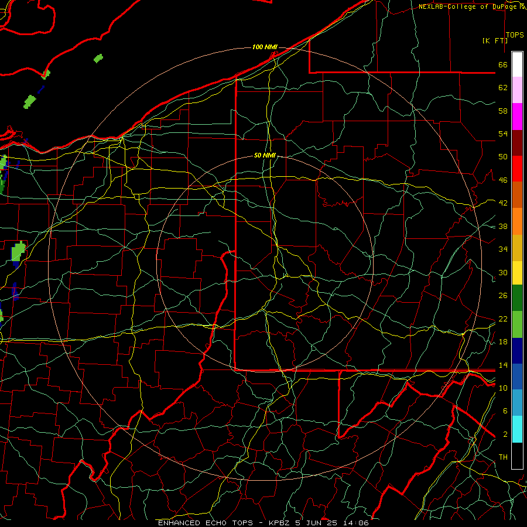527x527 pixels.
Task: Click the legend value 14
Action: pyautogui.click(x=503, y=365)
